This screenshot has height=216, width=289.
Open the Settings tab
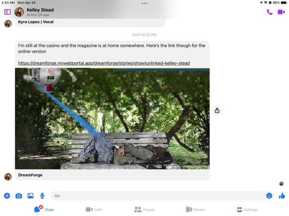pyautogui.click(x=247, y=210)
